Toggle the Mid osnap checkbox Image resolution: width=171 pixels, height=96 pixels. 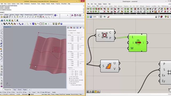pos(12,92)
